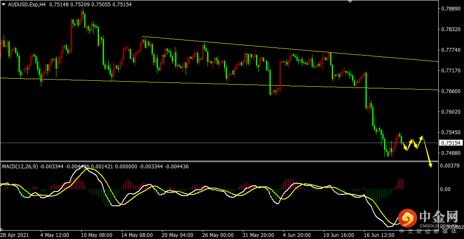The height and width of the screenshot is (239, 464).
Task: Select the 0.78890 price axis label
Action: click(x=451, y=9)
